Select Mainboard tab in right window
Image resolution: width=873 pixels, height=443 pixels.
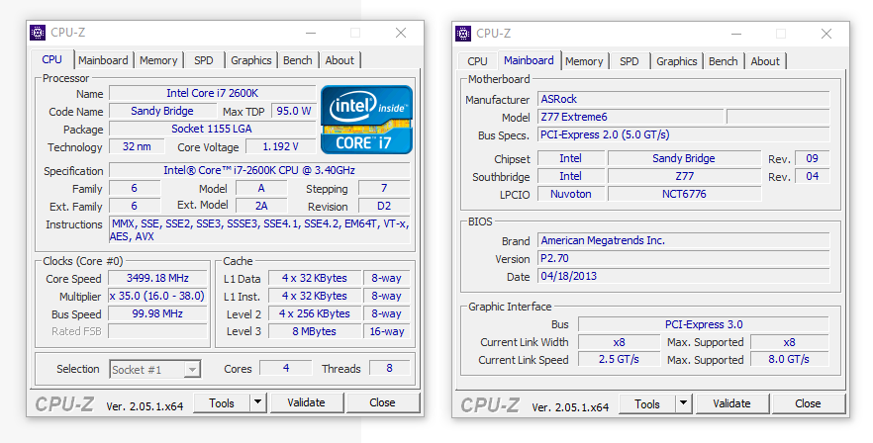[x=529, y=60]
